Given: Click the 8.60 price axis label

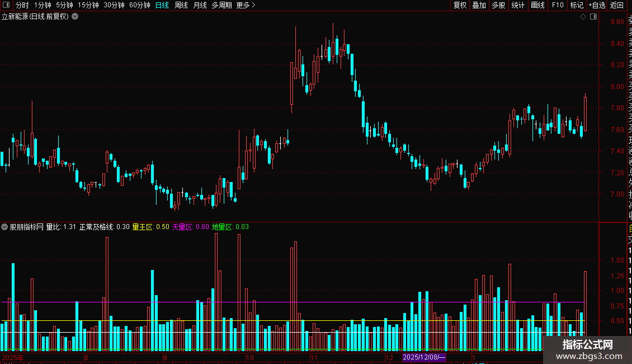Looking at the screenshot, I should [617, 22].
